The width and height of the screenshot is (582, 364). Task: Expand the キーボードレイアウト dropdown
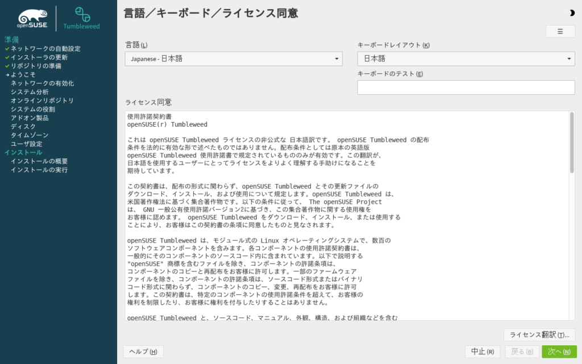click(x=465, y=58)
